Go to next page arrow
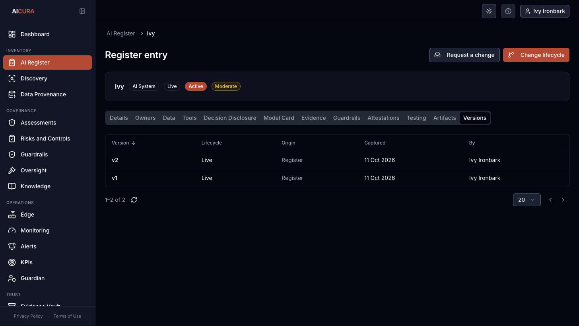This screenshot has width=579, height=326. pyautogui.click(x=563, y=200)
